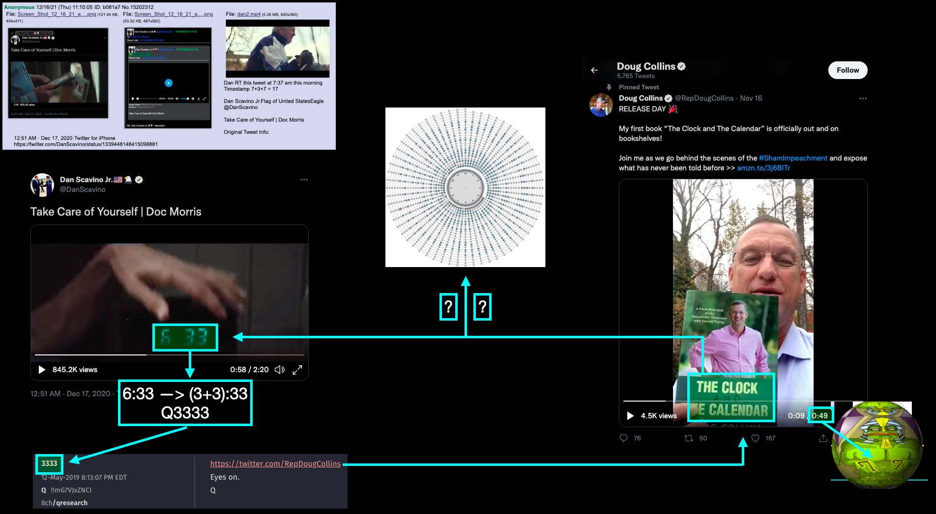Open Dan Scavino tweet more options menu
Image resolution: width=936 pixels, height=514 pixels.
point(304,180)
